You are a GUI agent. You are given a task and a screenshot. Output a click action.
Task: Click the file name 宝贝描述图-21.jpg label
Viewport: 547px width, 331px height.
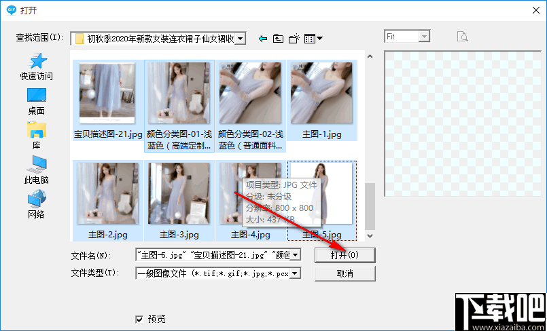pos(107,134)
